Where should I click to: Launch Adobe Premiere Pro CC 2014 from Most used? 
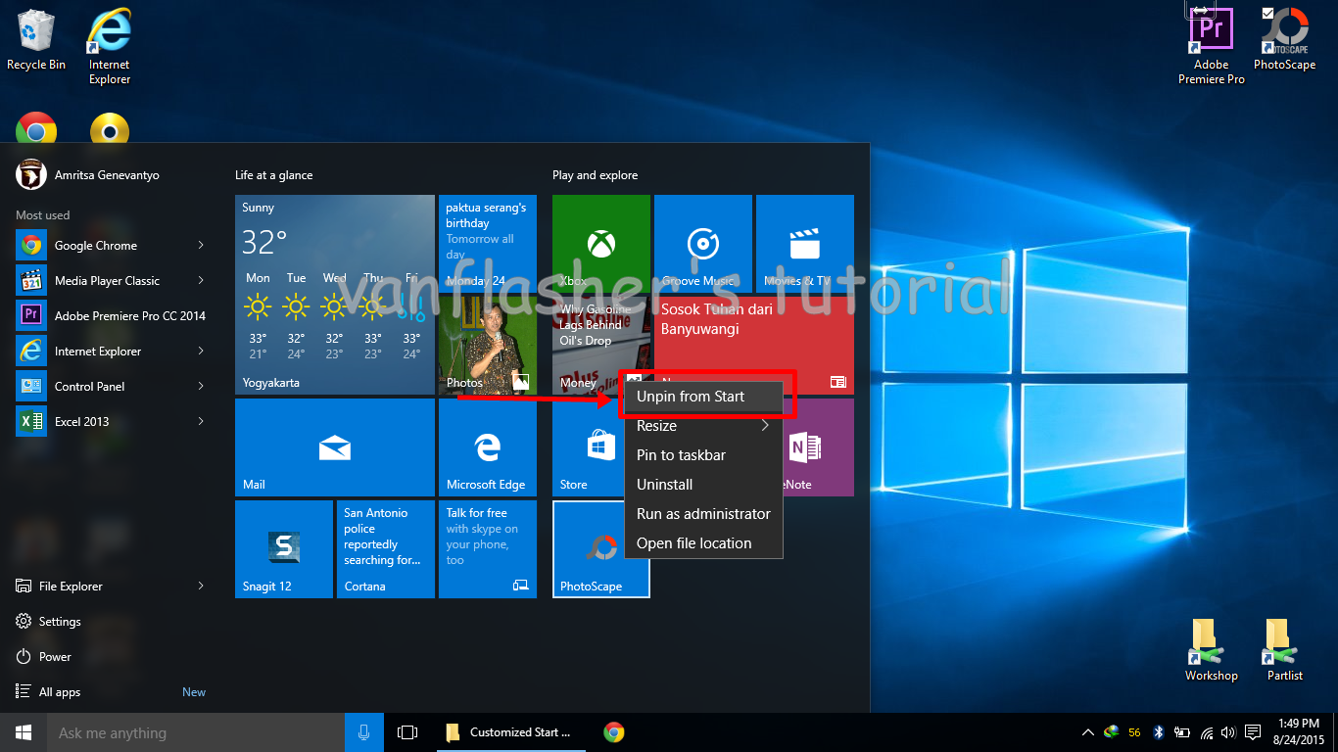pyautogui.click(x=118, y=315)
